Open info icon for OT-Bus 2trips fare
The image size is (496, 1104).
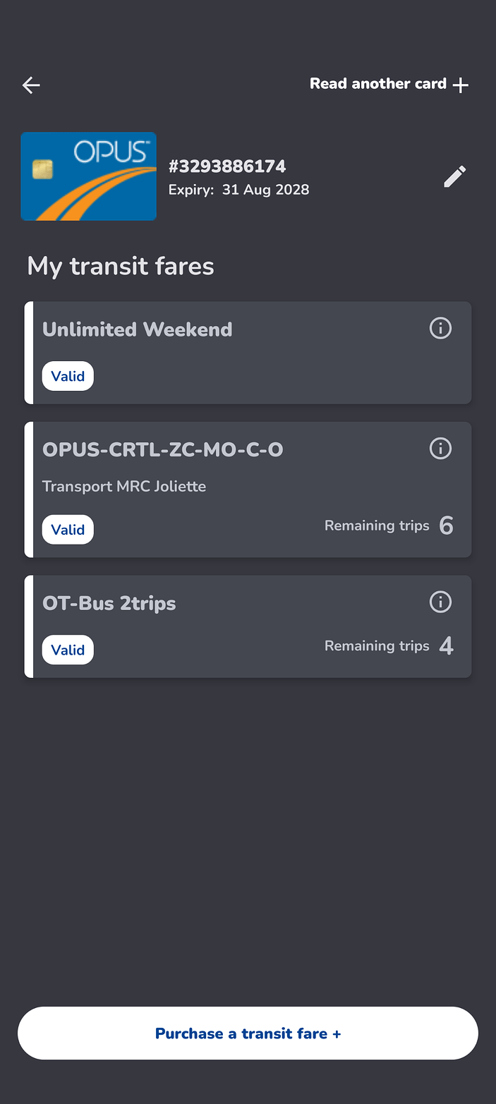[x=440, y=602]
